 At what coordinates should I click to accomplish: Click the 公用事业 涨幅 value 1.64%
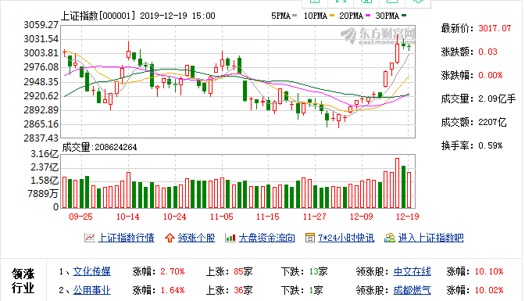click(172, 290)
